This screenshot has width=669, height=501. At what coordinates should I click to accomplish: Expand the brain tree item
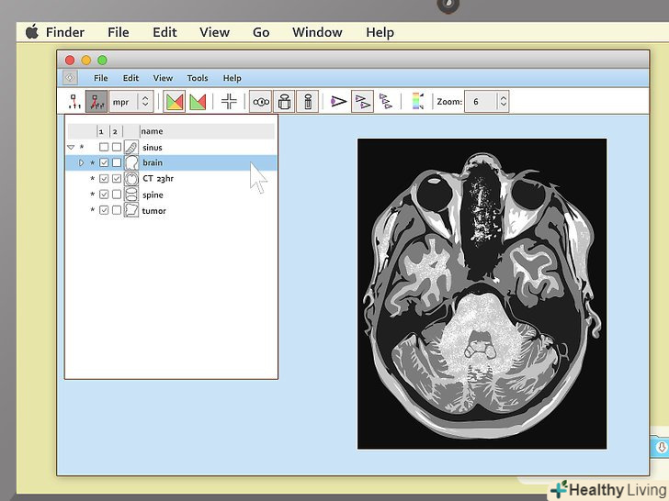(x=81, y=163)
